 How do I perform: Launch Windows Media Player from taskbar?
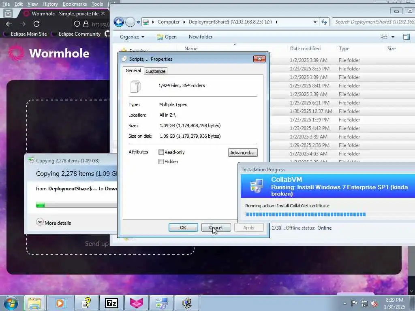pos(61,303)
